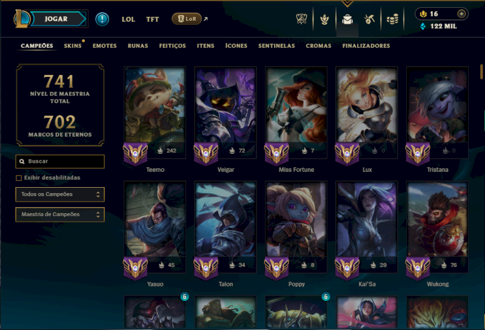
Task: Open the store coins icon
Action: [392, 20]
